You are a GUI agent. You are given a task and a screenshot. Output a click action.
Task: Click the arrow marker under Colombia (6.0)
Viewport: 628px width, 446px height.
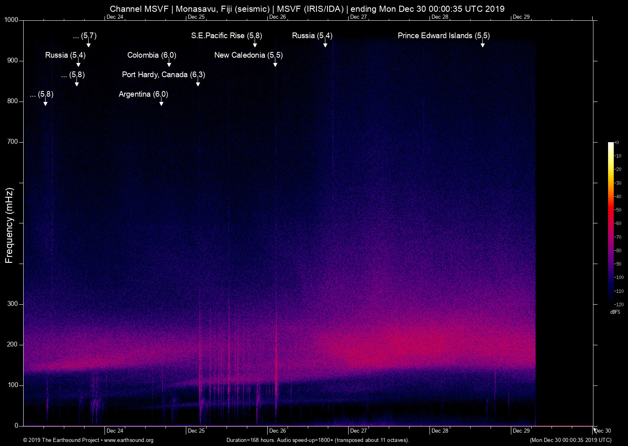click(x=169, y=63)
